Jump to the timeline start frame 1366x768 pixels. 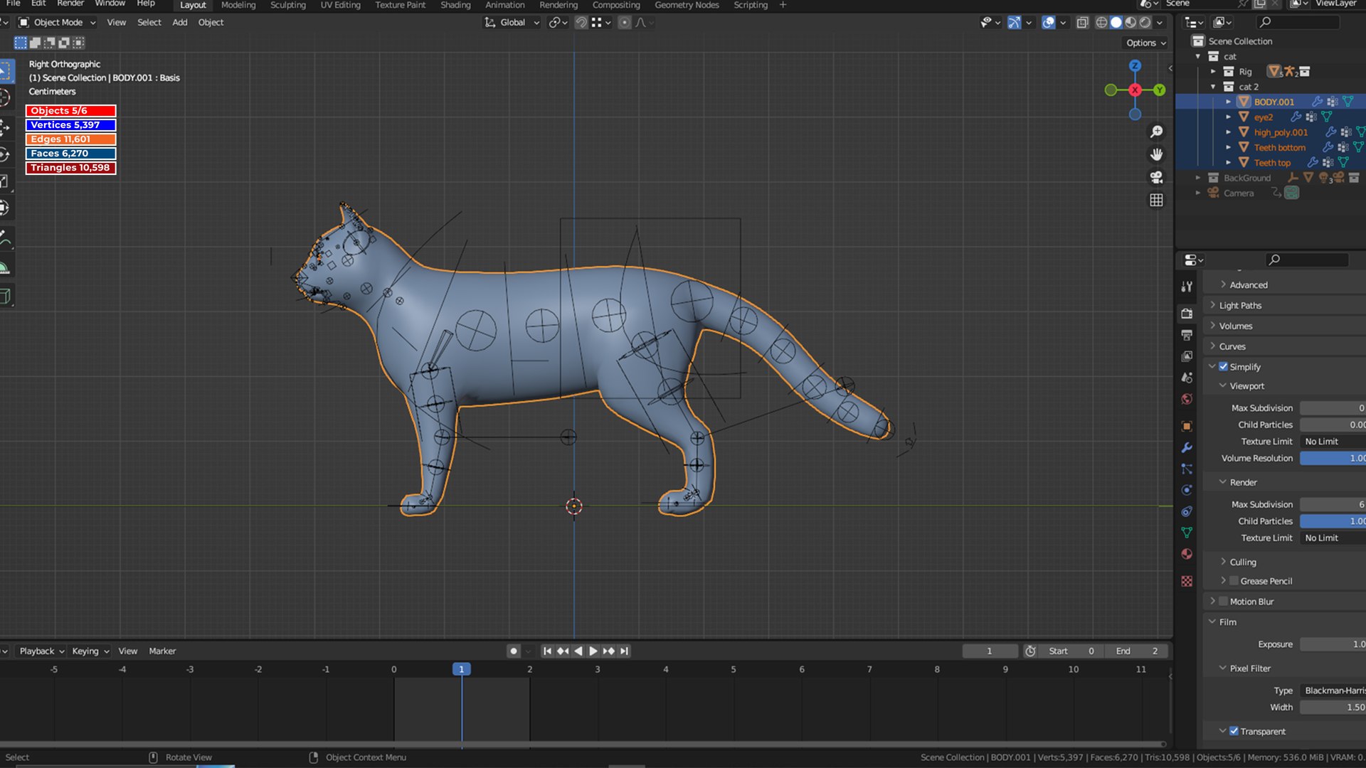[547, 651]
